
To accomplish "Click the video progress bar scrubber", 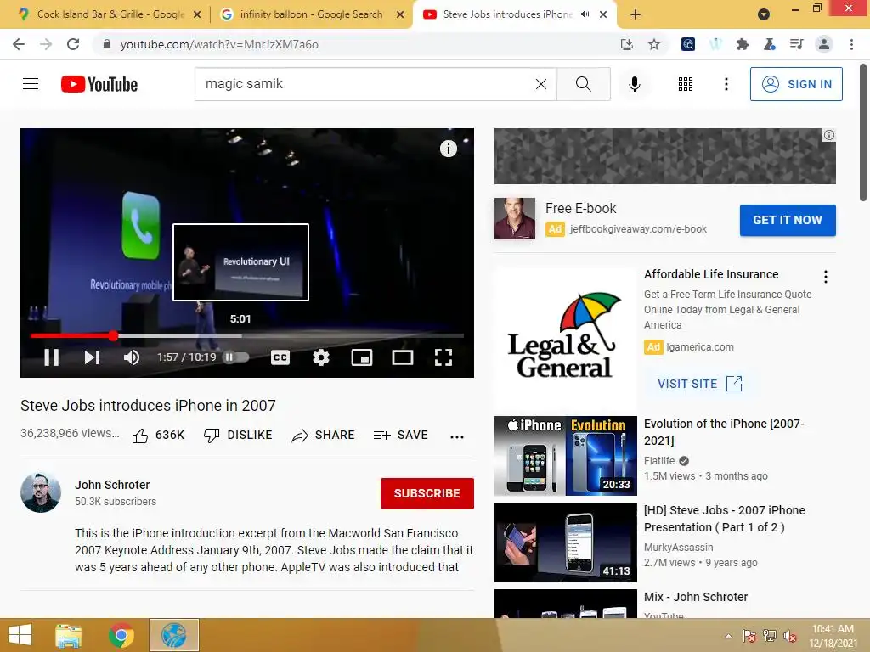I will click(x=113, y=335).
